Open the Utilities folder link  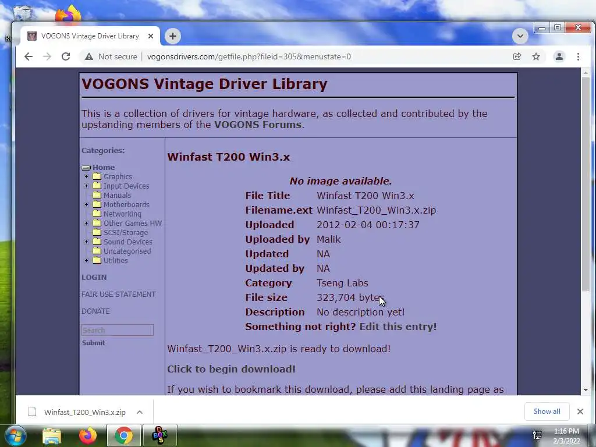click(x=116, y=260)
